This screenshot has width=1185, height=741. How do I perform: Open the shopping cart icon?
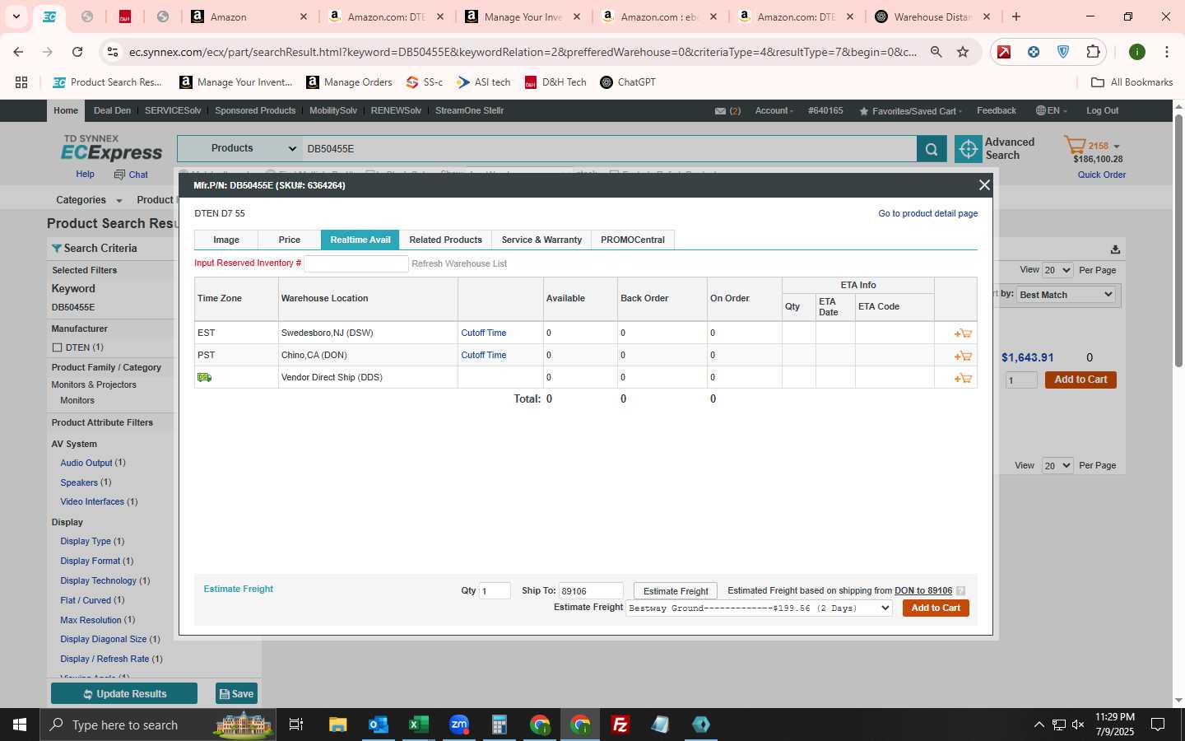pyautogui.click(x=1075, y=146)
